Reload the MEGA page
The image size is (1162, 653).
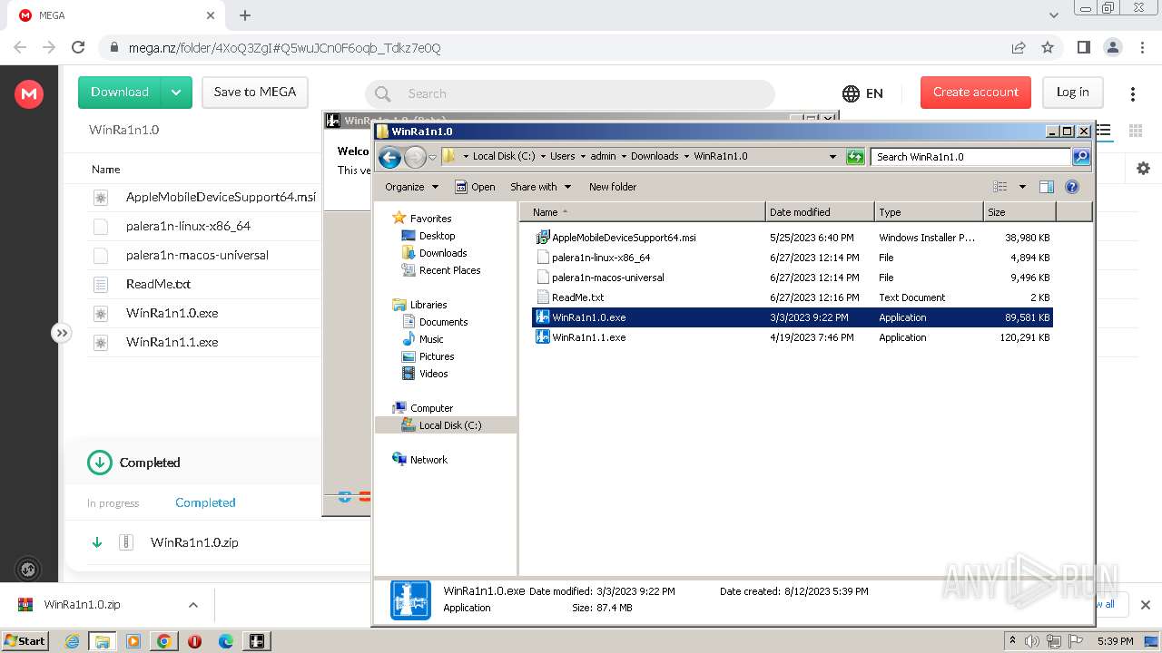click(78, 47)
